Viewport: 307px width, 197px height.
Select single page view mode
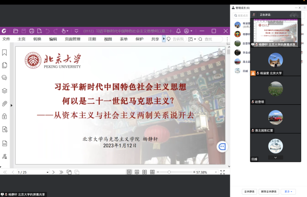[129, 172]
